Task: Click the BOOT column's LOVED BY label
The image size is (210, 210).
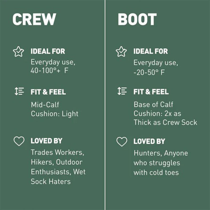Action: point(149,141)
